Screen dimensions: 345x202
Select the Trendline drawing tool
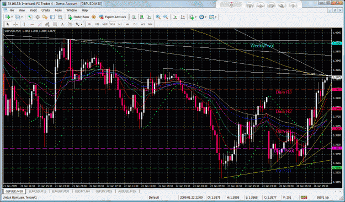coord(40,24)
